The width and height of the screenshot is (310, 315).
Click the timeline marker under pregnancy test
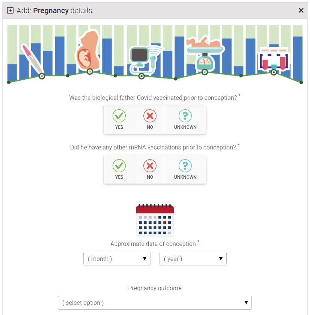click(x=42, y=76)
